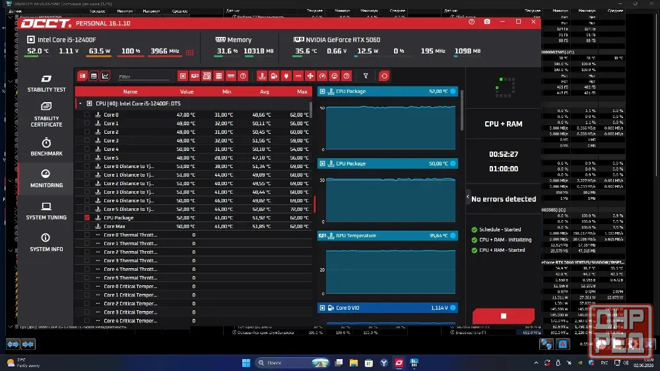Open the System Tuning section
660x371 pixels.
(x=46, y=211)
